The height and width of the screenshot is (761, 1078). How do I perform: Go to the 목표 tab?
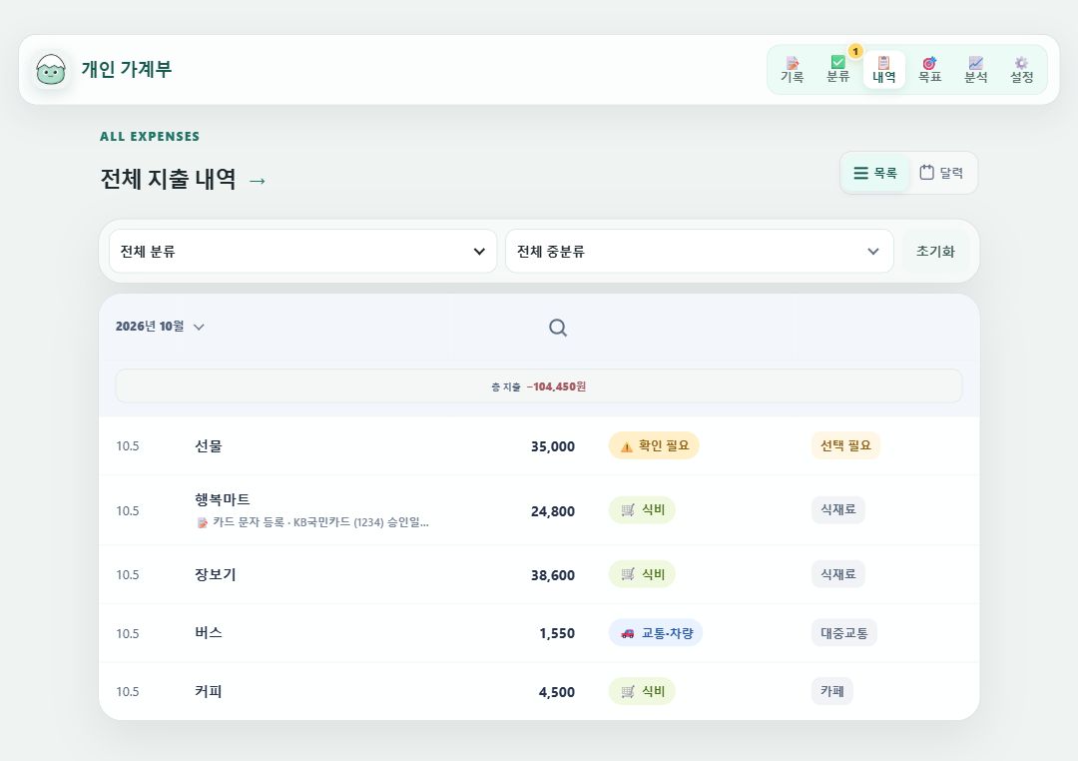point(929,70)
